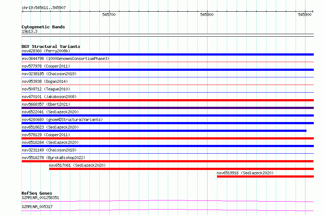
Task: Open nsv6517061 (Sedlazeck2020) variant
Action: (77, 165)
